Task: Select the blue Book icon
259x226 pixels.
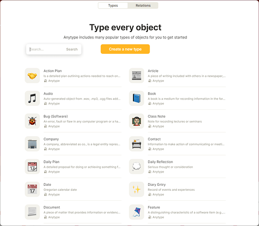Action: [136, 99]
